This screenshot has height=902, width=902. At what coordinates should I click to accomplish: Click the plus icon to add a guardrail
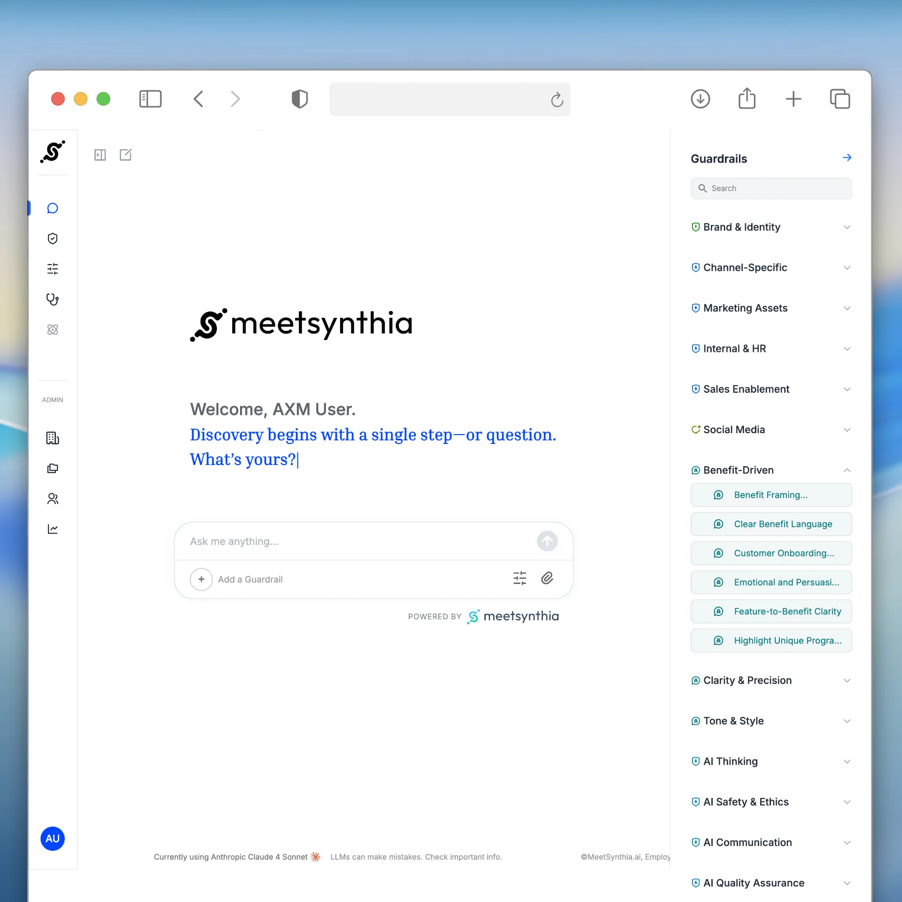201,579
